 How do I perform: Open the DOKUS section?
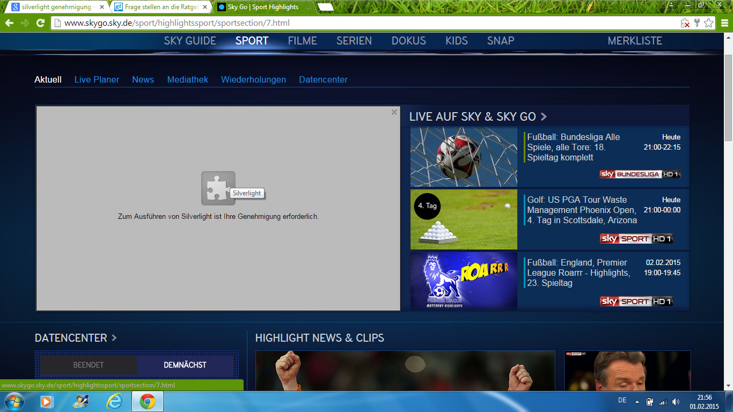(x=408, y=41)
